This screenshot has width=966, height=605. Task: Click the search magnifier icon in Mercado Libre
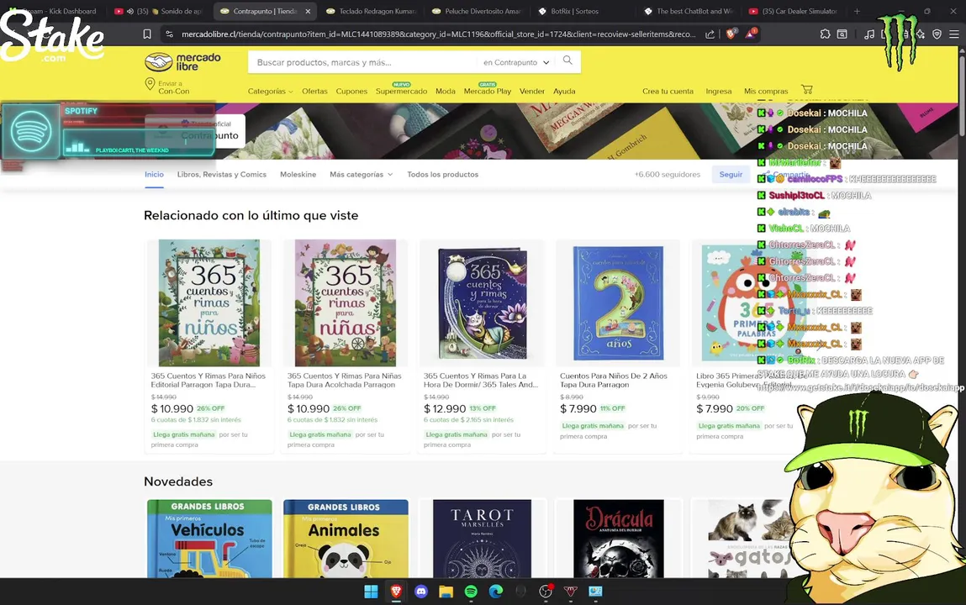coord(567,60)
